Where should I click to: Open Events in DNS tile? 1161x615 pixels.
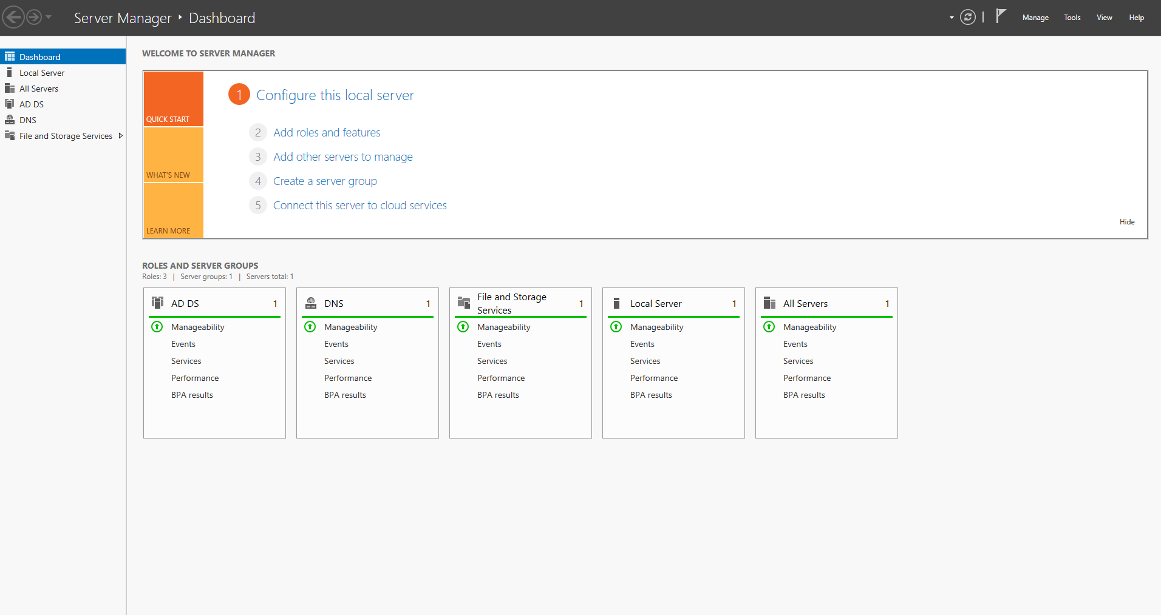point(336,344)
